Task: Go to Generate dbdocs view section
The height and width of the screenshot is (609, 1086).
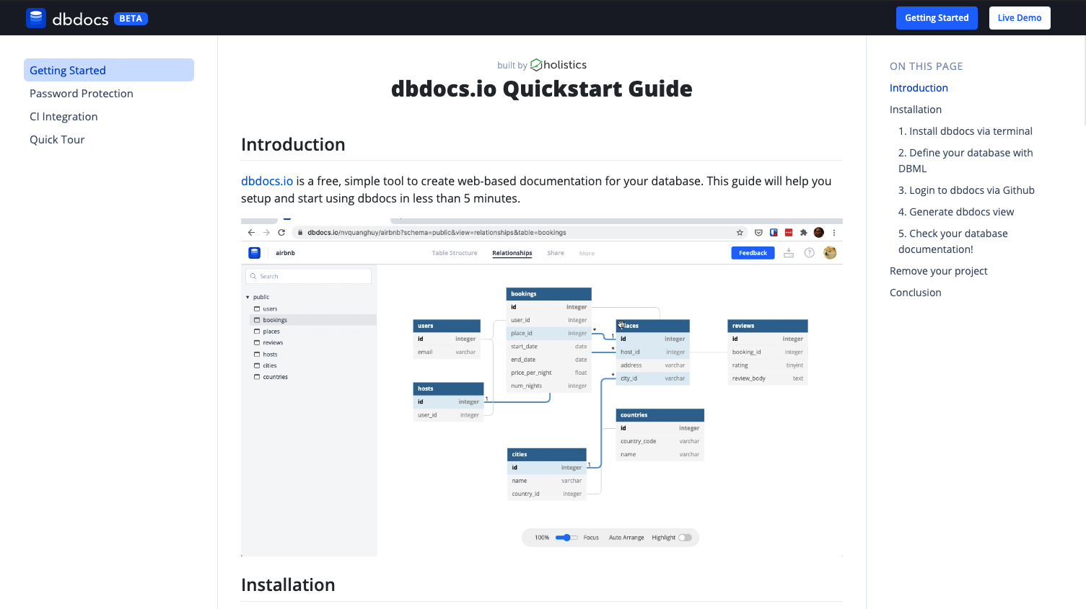Action: pyautogui.click(x=956, y=212)
